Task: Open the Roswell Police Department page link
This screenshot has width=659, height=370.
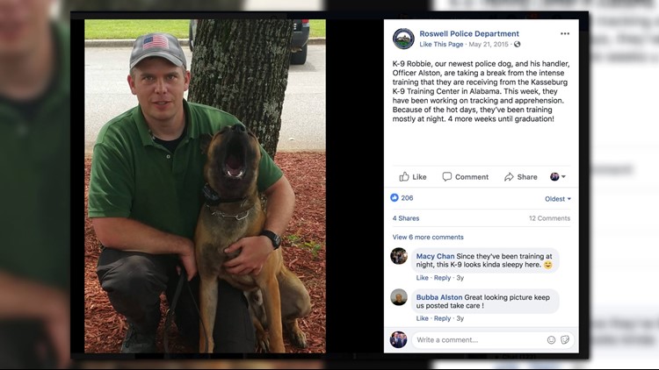Action: [469, 33]
